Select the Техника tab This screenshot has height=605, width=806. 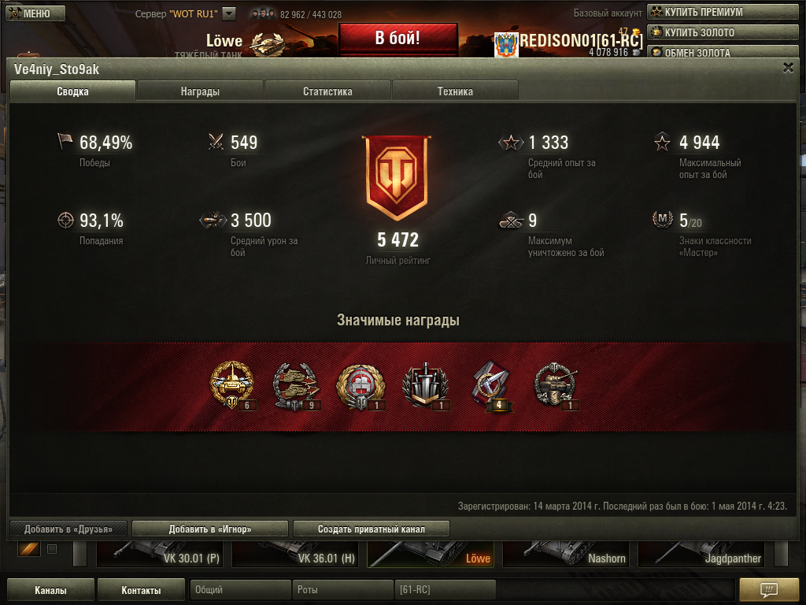coord(455,91)
